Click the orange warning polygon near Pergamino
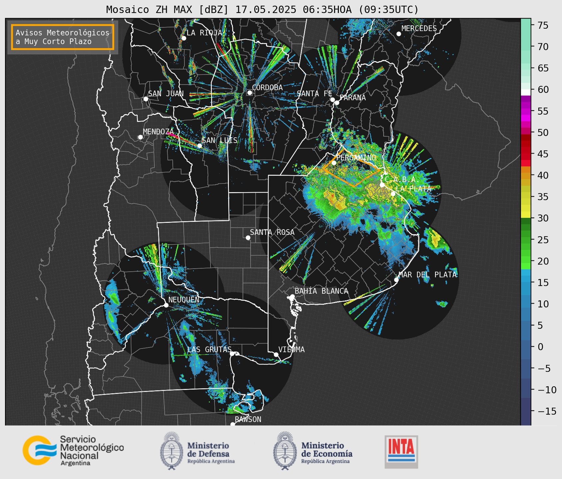562x479 pixels. 351,169
